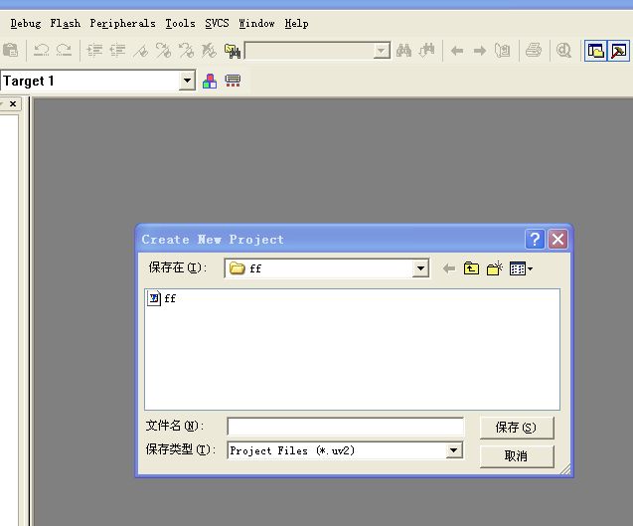Select the ff project file
633x526 pixels.
coord(162,298)
